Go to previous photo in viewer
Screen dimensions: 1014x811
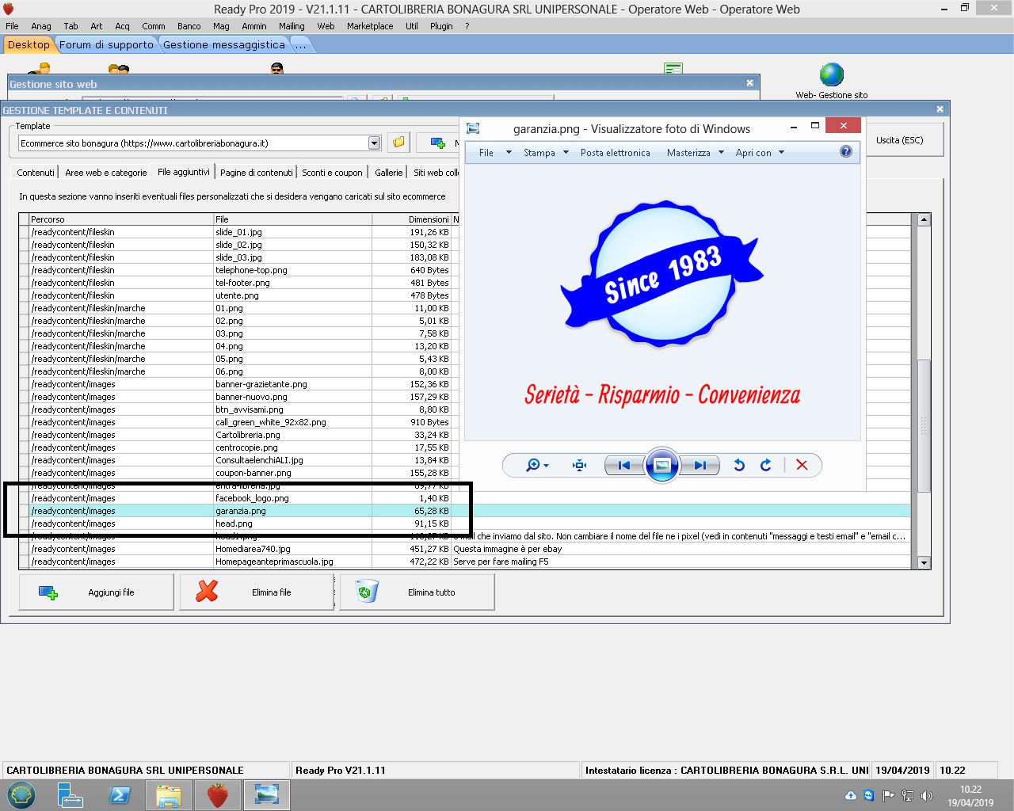click(x=623, y=465)
